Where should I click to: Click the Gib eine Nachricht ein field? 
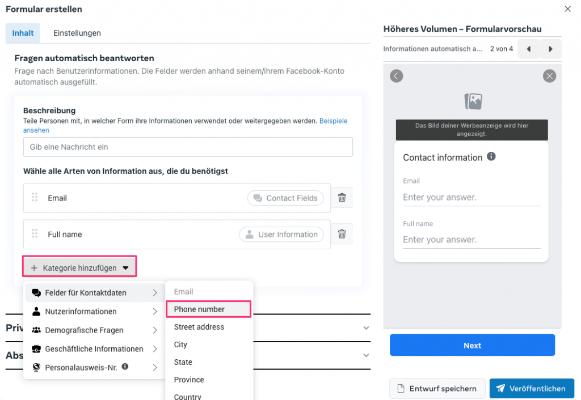[x=188, y=147]
